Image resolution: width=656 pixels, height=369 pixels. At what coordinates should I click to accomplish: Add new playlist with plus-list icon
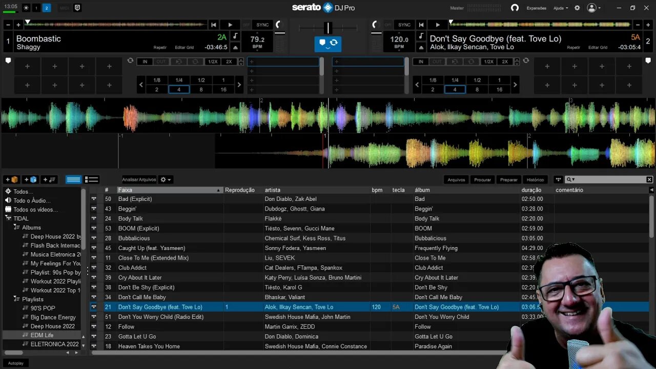point(49,179)
